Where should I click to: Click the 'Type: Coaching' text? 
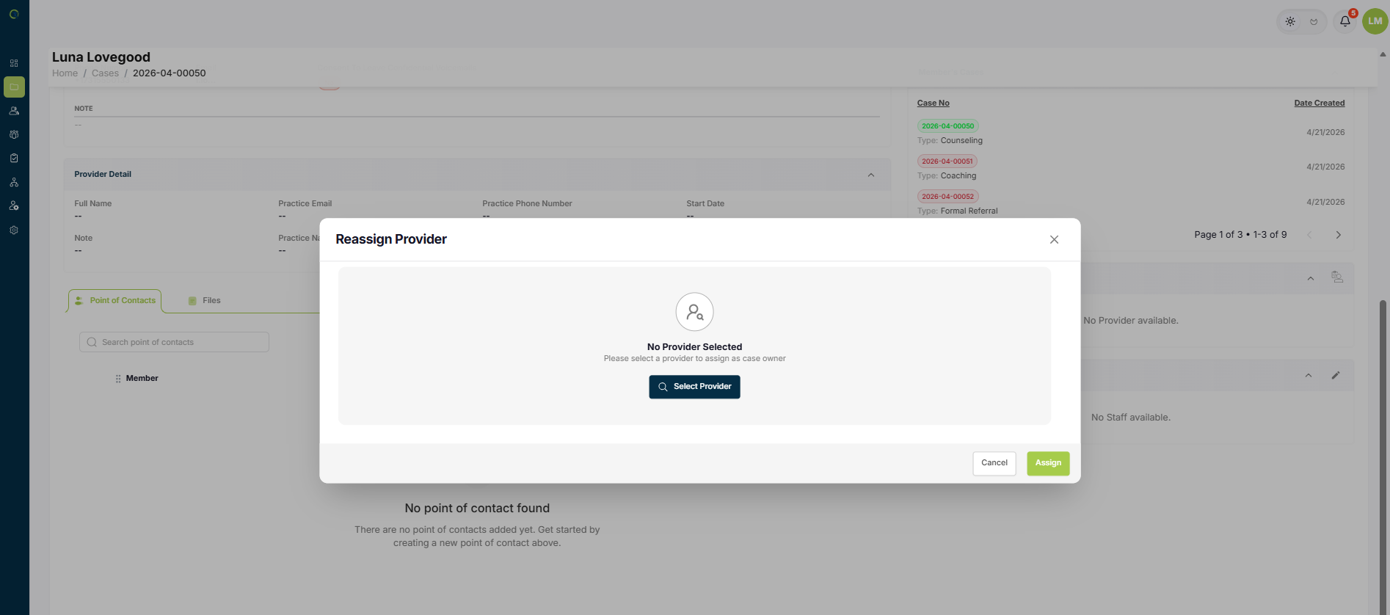tap(947, 175)
